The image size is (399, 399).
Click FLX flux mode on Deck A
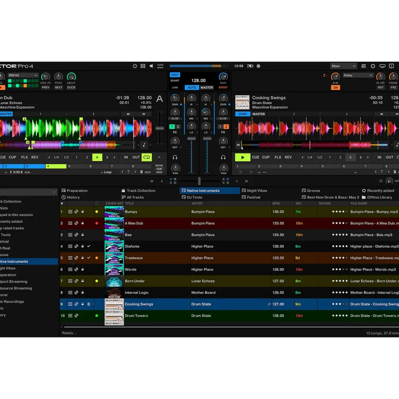[x=24, y=157]
